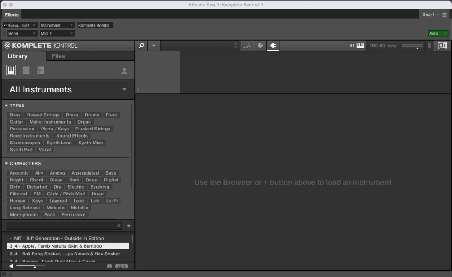Image resolution: width=452 pixels, height=277 pixels.
Task: Select the empty plug-in slot thumbnail
Action: click(158, 73)
